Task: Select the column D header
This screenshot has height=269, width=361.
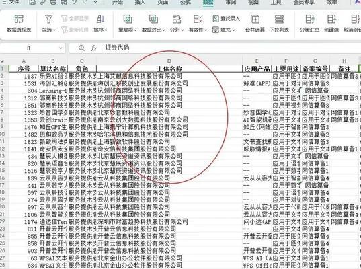Action: click(169, 61)
